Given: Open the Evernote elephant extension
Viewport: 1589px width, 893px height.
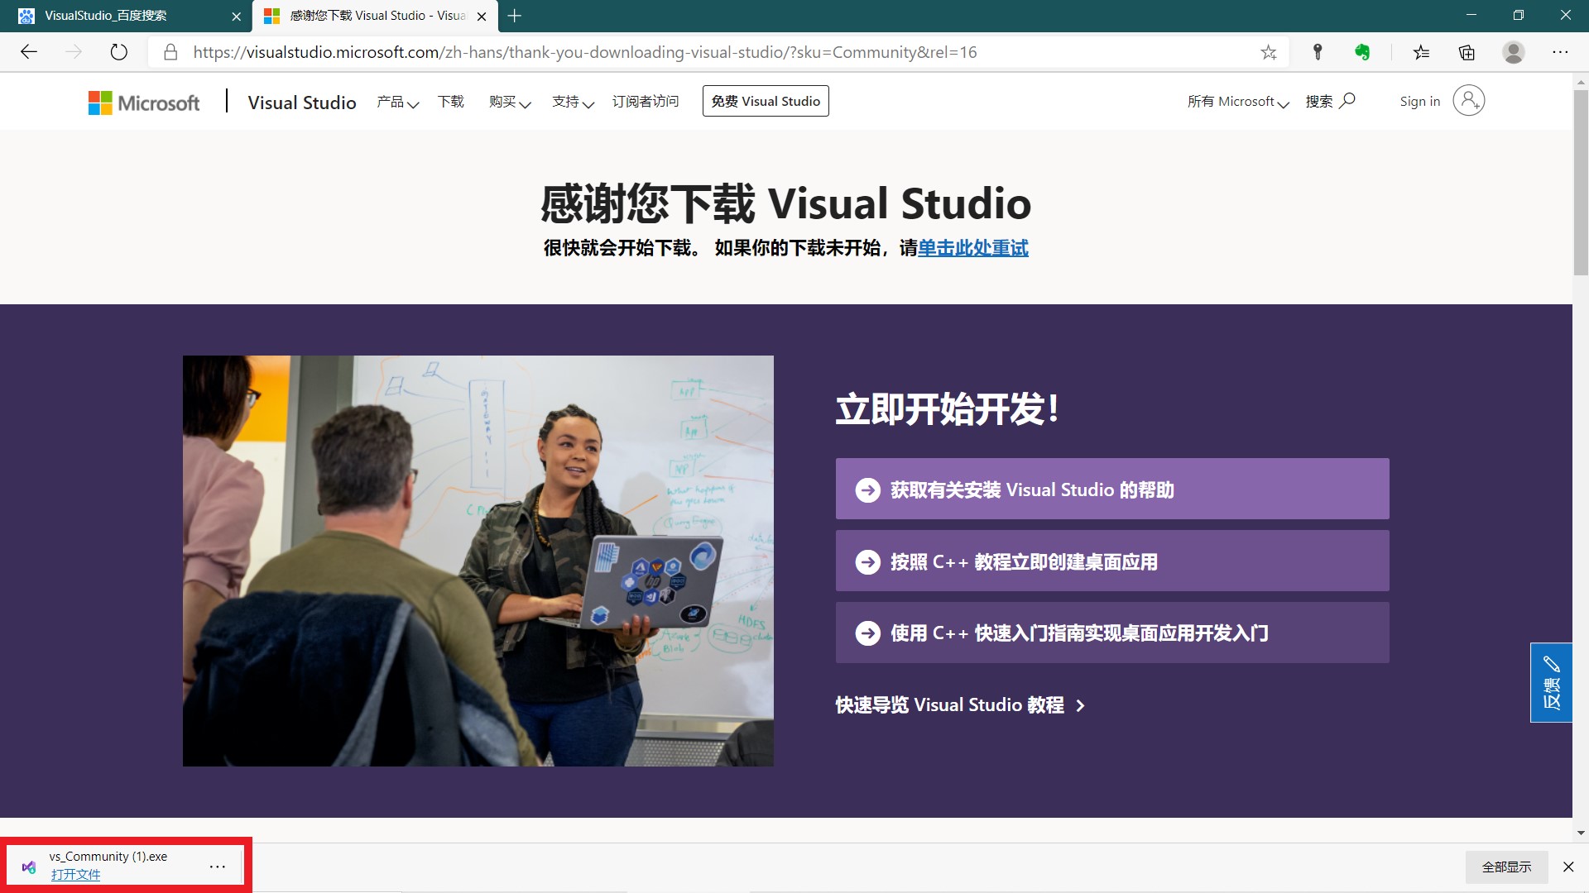Looking at the screenshot, I should click(x=1362, y=52).
